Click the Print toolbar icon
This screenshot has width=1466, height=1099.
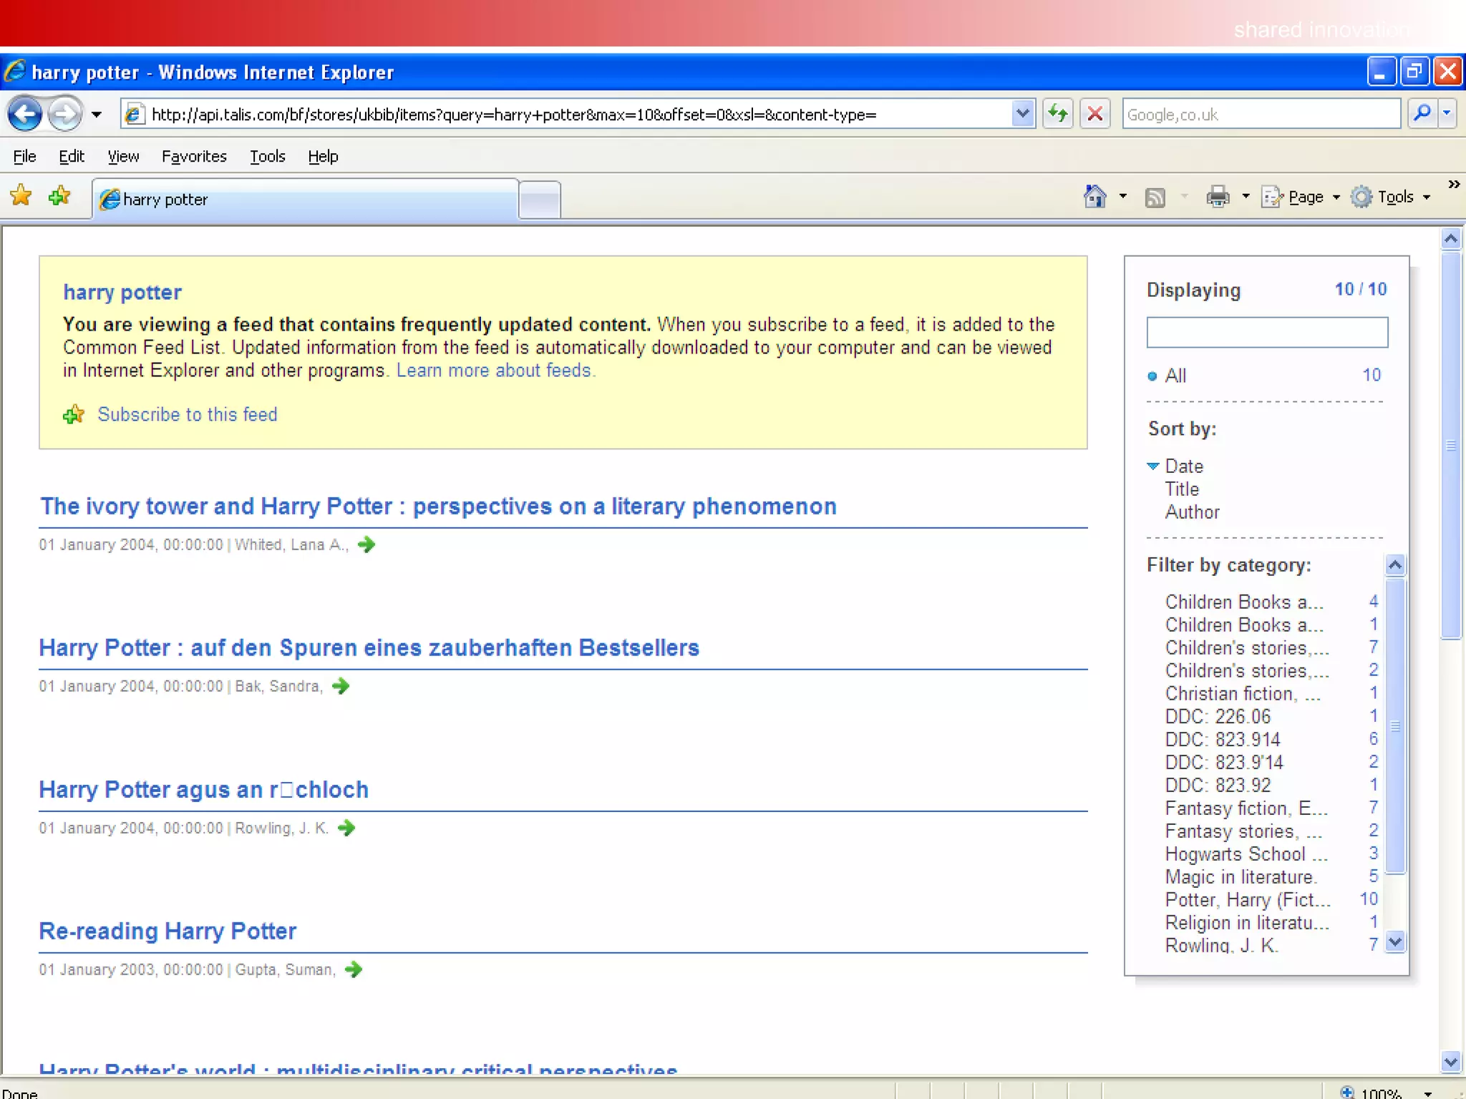(1217, 196)
